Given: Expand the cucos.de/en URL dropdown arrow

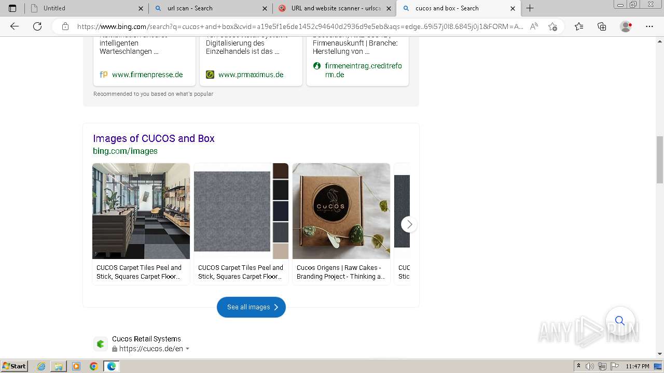Looking at the screenshot, I should coord(187,349).
